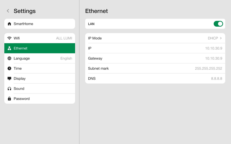This screenshot has height=144, width=231.
Task: Toggle the LAN switch off
Action: tap(218, 24)
